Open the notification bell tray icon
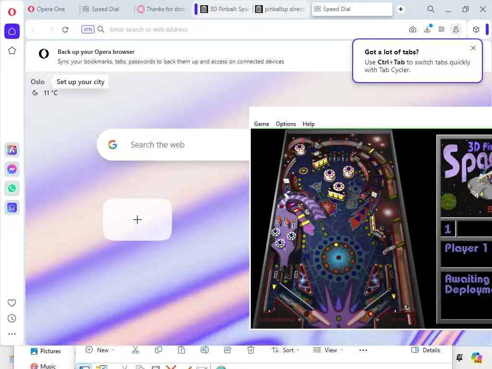Image resolution: width=492 pixels, height=369 pixels. (460, 357)
